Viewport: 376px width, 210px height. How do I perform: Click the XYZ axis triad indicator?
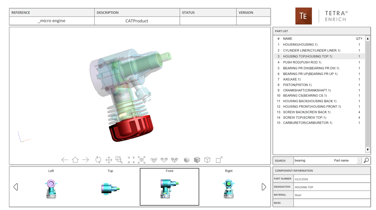(23, 137)
